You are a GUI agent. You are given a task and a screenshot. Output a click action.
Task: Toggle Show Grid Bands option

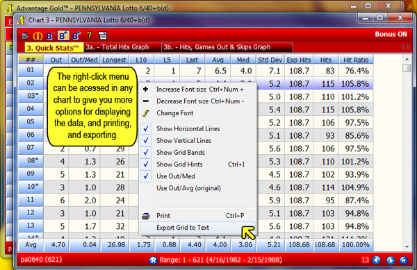coord(197,153)
